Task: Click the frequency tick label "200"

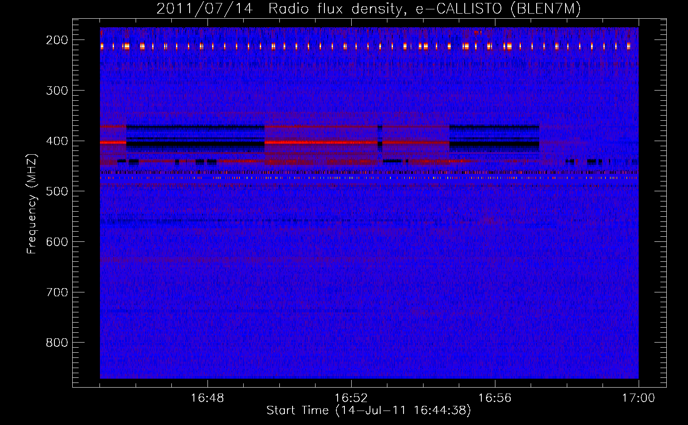Action: [57, 40]
